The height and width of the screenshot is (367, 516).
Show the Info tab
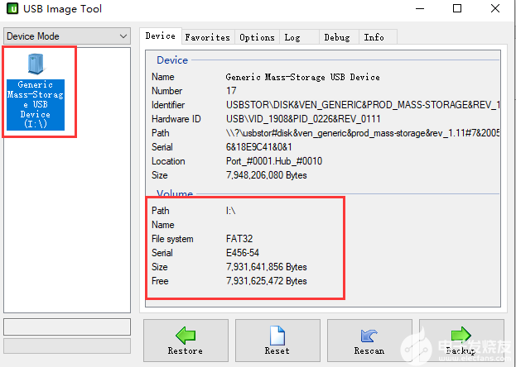(x=374, y=37)
